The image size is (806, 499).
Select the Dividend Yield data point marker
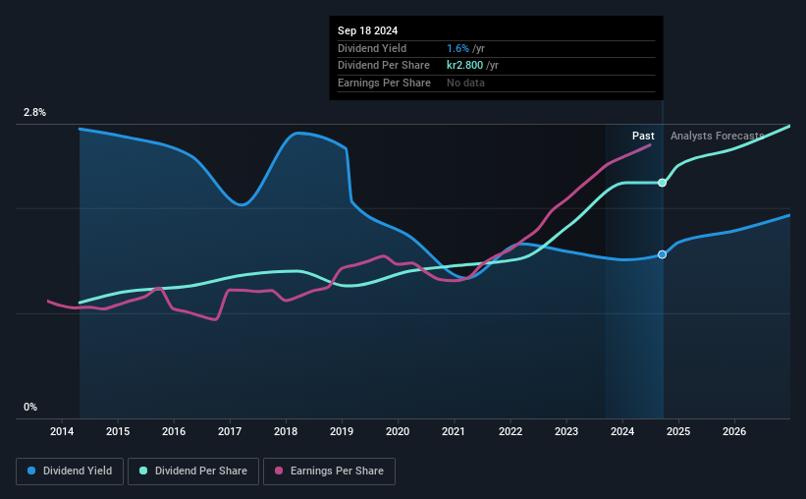(662, 254)
